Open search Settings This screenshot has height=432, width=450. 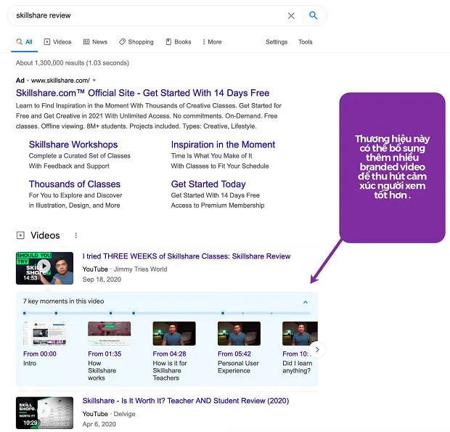pos(277,42)
